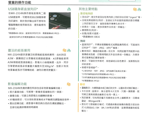Click the 浮水印 bullet line
This screenshot has width=154, height=116.
[111, 17]
